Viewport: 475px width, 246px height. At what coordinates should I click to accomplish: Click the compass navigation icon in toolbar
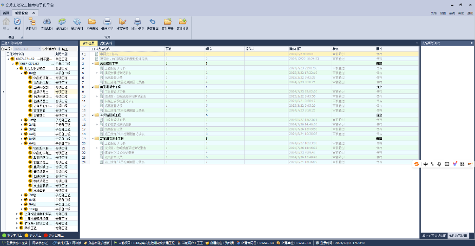point(17,22)
